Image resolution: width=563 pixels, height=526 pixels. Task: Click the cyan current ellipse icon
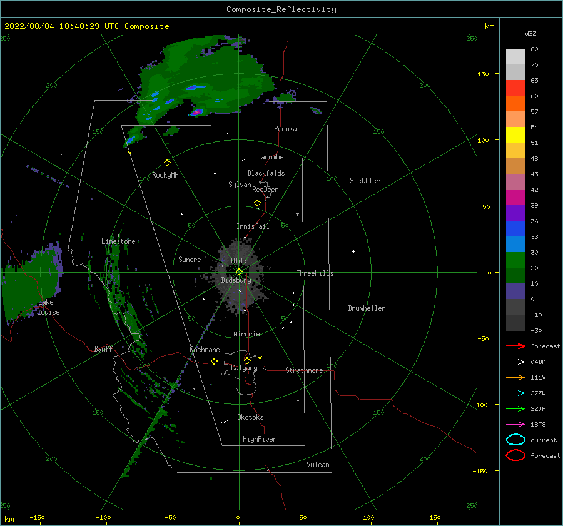(515, 440)
